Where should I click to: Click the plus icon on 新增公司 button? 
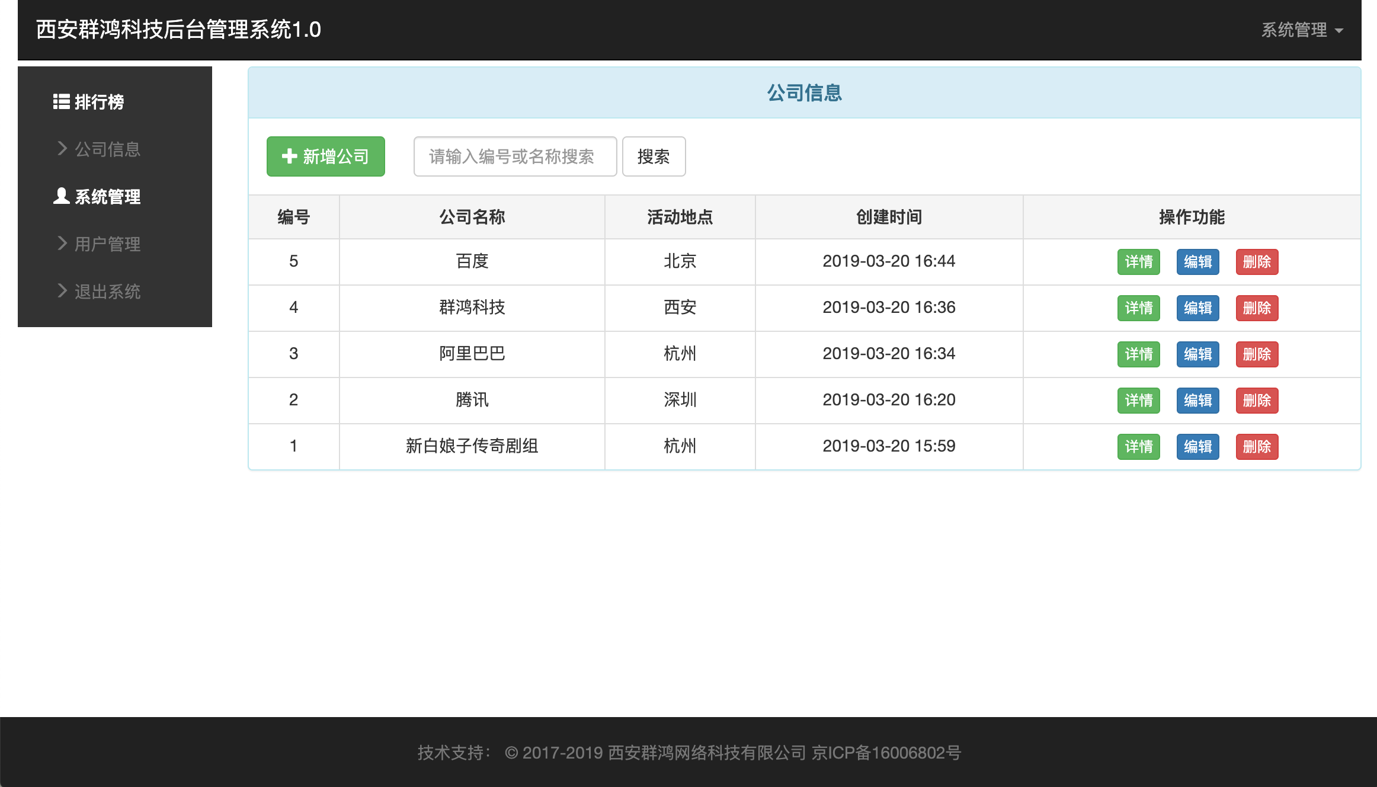[289, 156]
